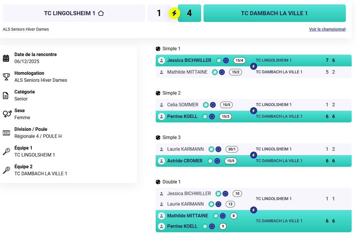Click the green tennis badge beside Celia SOMMER

click(206, 105)
